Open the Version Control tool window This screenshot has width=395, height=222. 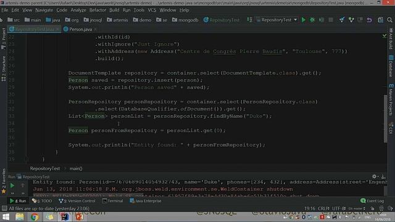click(x=77, y=201)
